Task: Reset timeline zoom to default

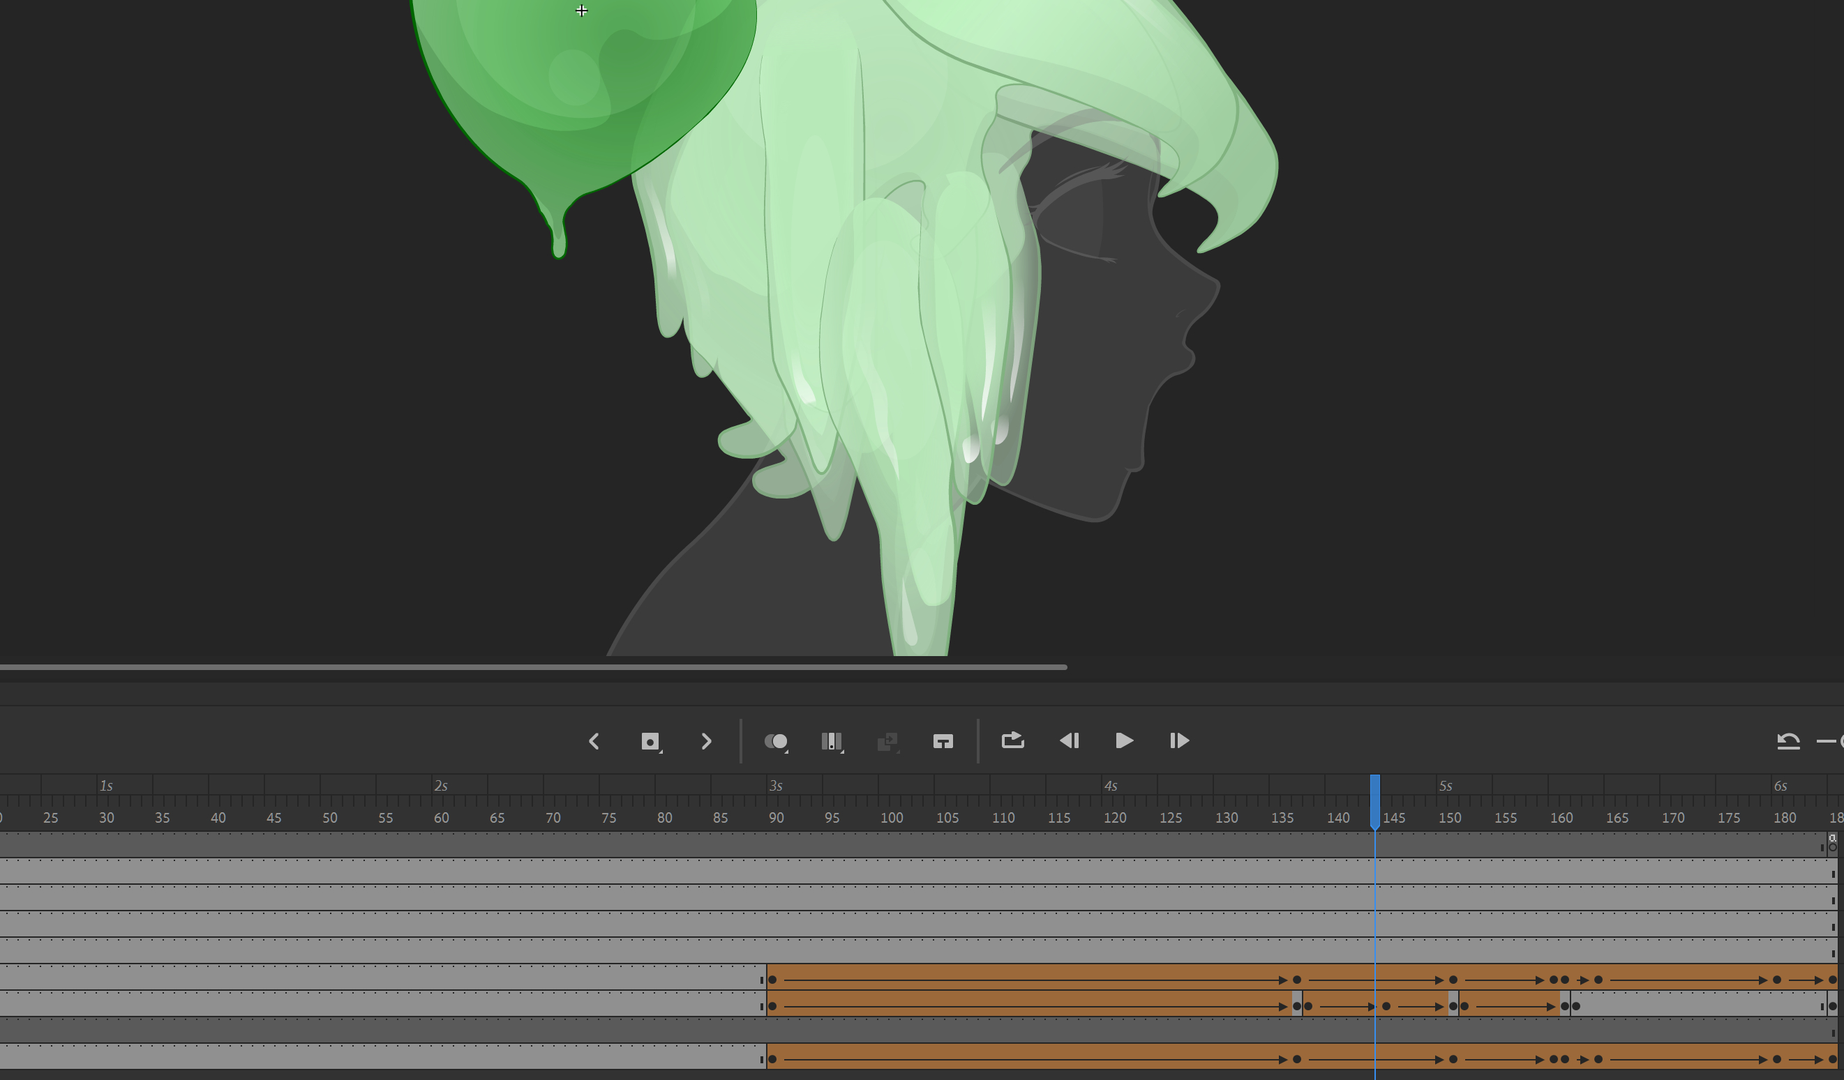Action: [1787, 740]
